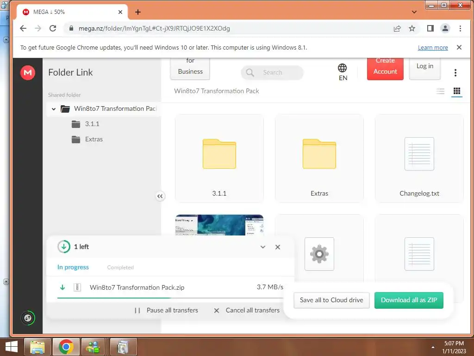The width and height of the screenshot is (474, 356).
Task: Click Save all to Cloud drive
Action: [331, 300]
